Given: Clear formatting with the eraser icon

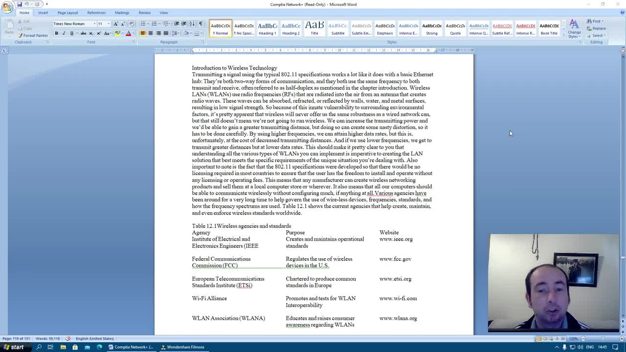Looking at the screenshot, I should tap(131, 23).
